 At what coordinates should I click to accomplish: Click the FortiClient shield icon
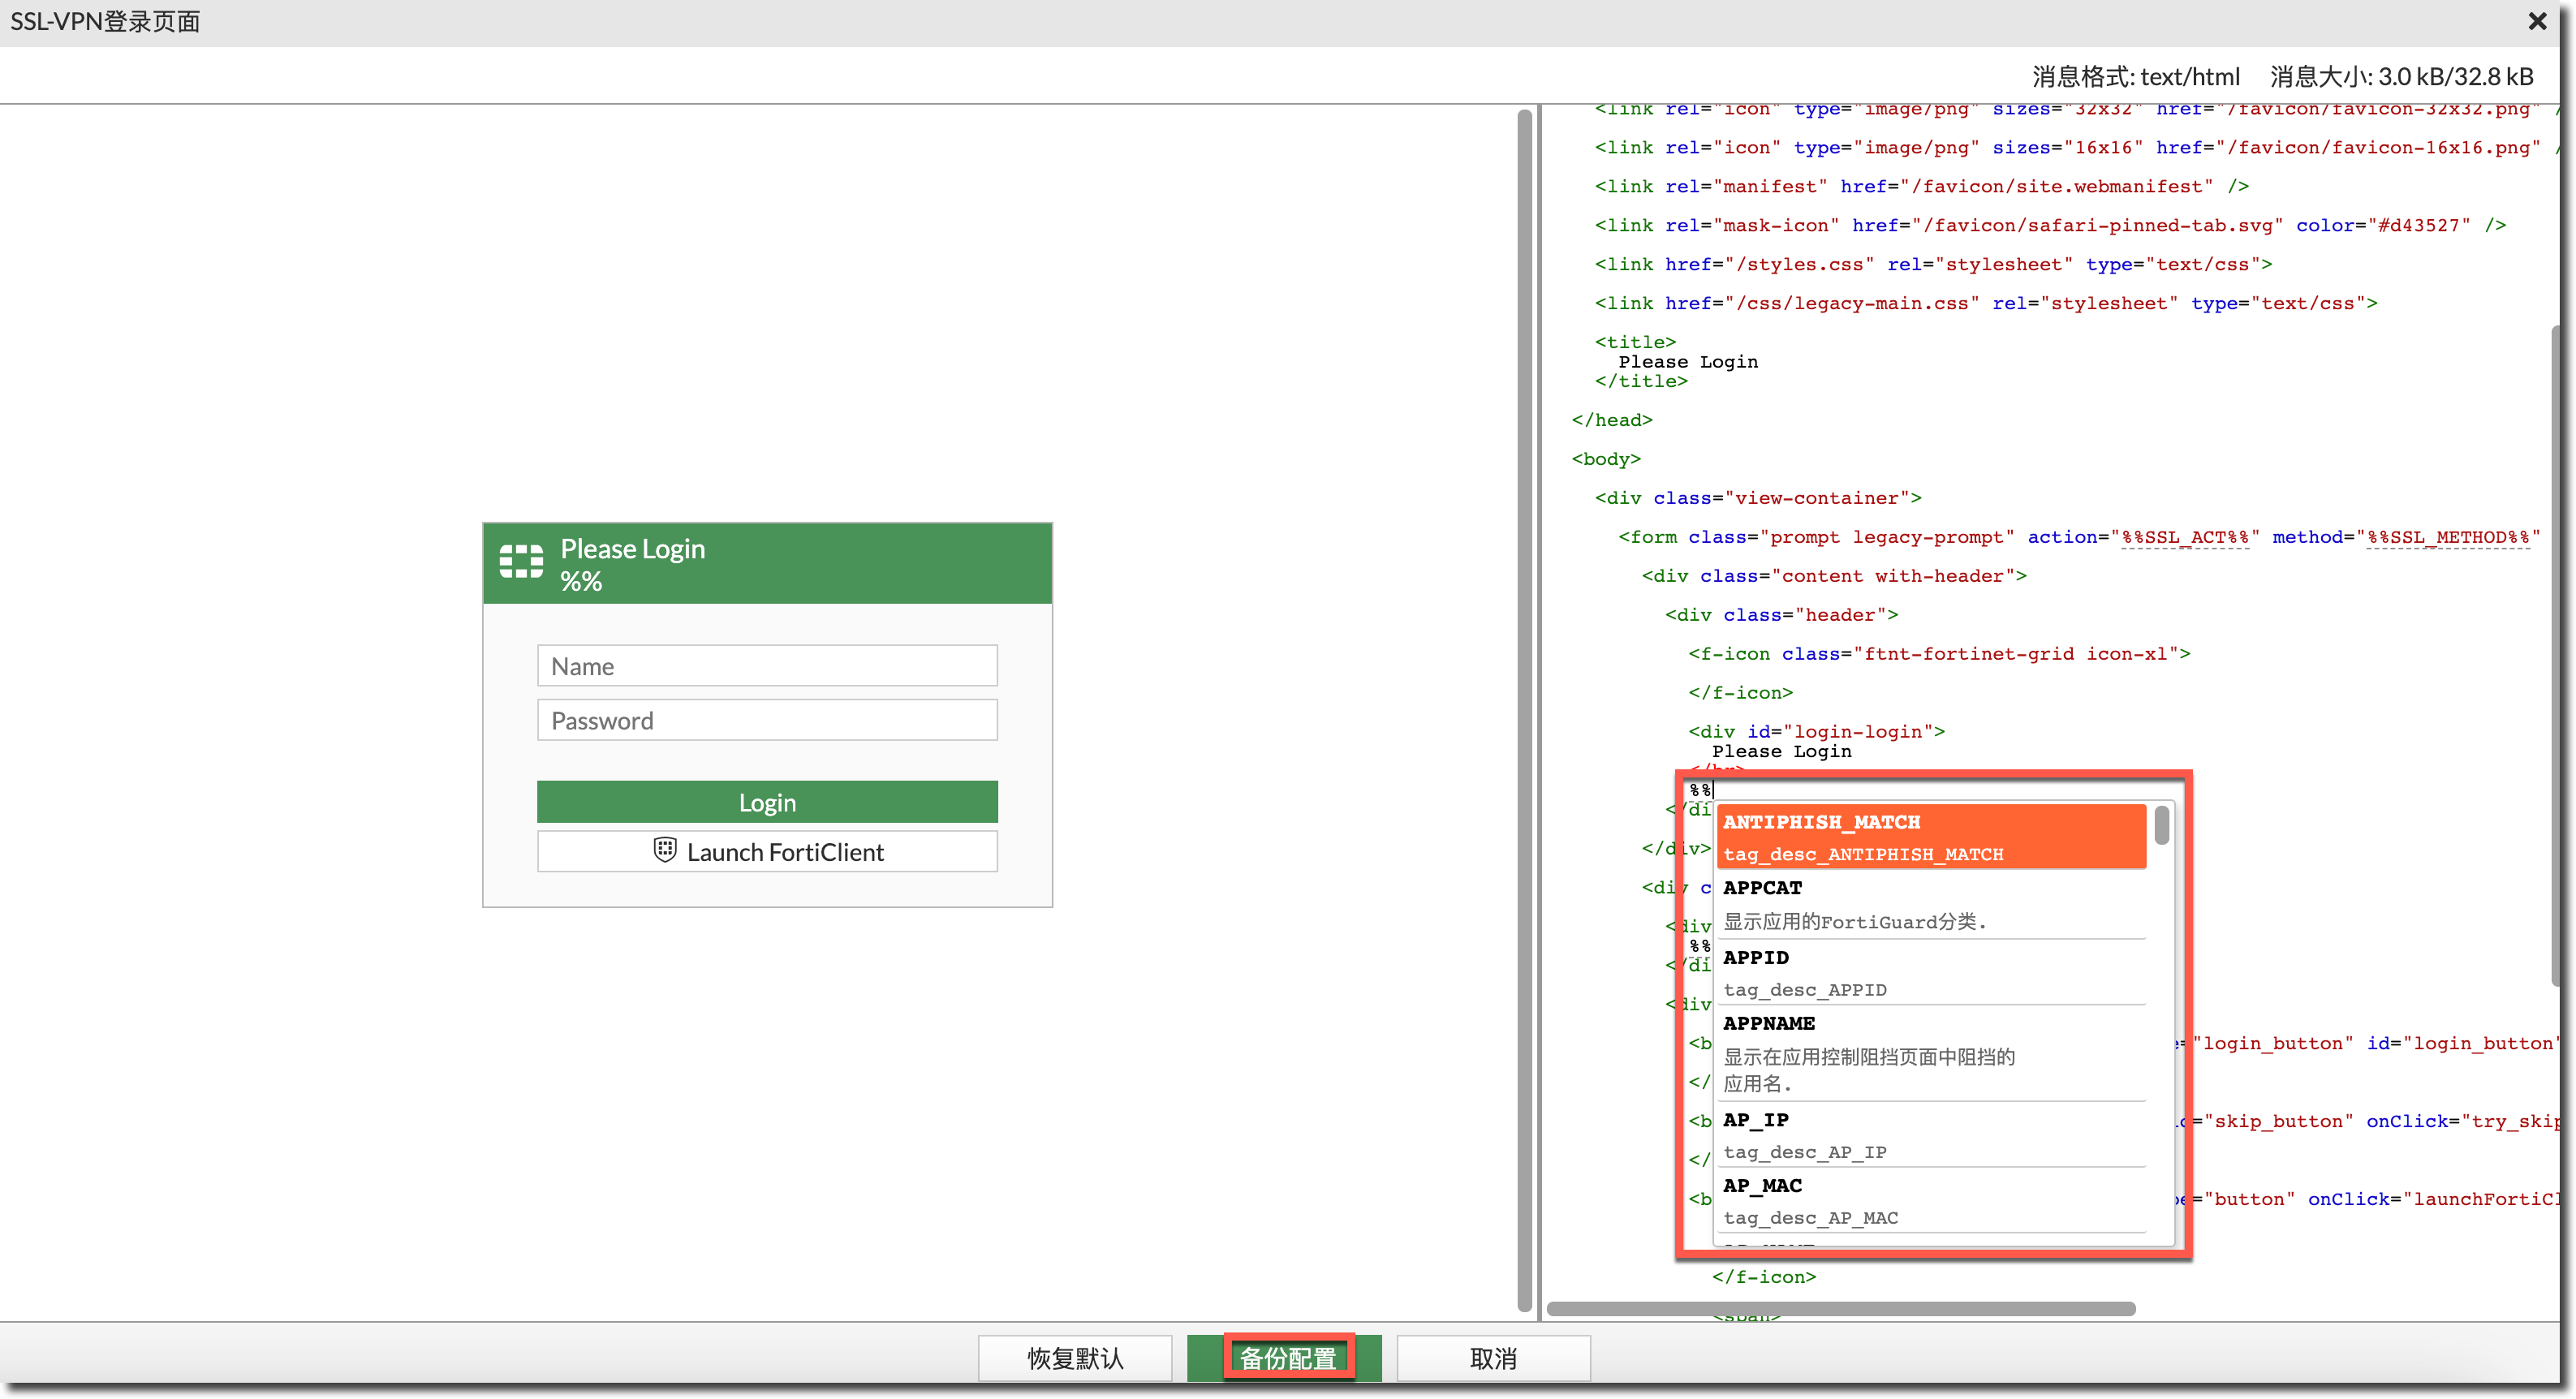(x=665, y=850)
